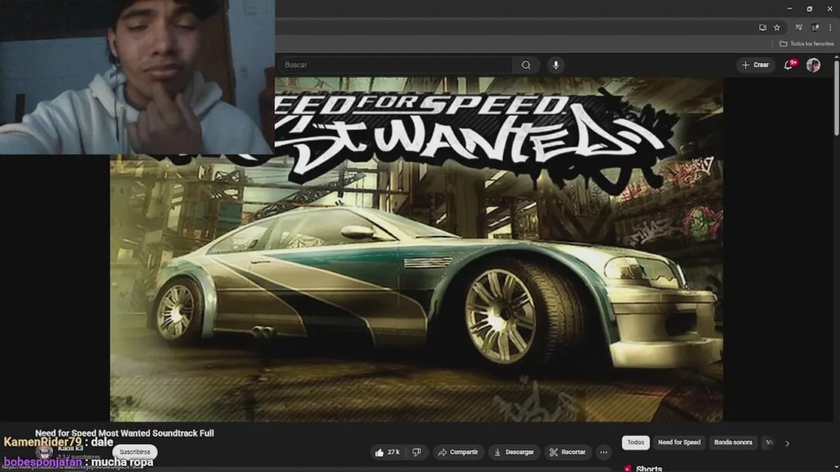Click the cast/install screen icon in address bar
The height and width of the screenshot is (472, 840).
point(763,28)
